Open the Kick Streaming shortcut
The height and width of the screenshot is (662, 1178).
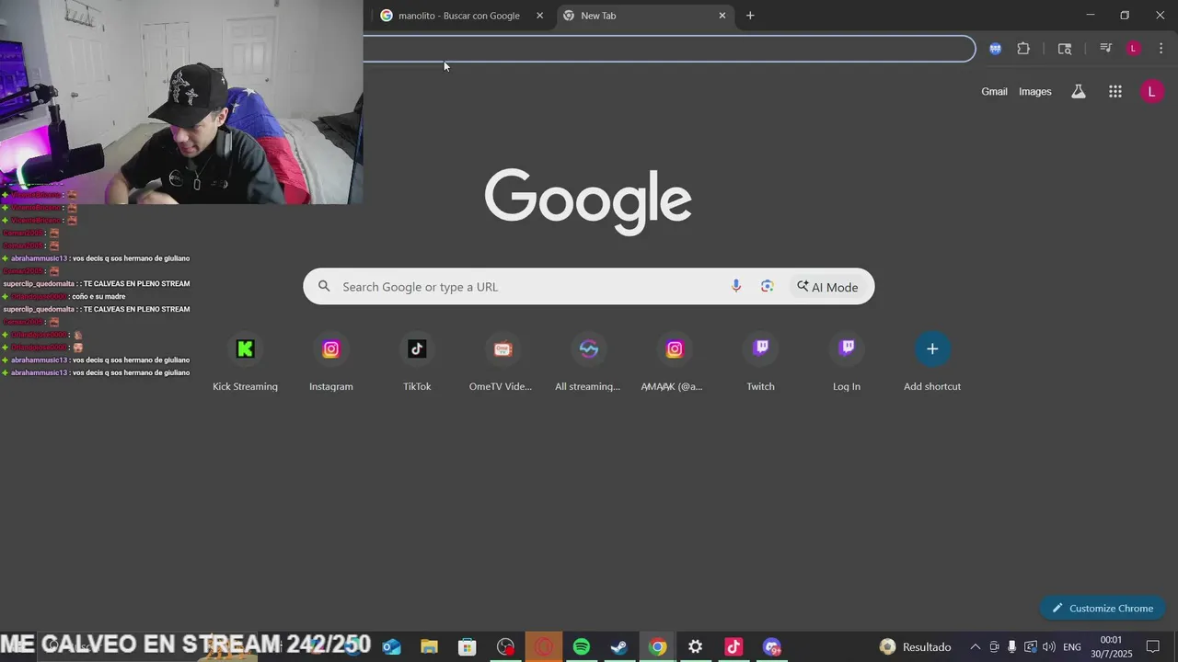point(245,362)
